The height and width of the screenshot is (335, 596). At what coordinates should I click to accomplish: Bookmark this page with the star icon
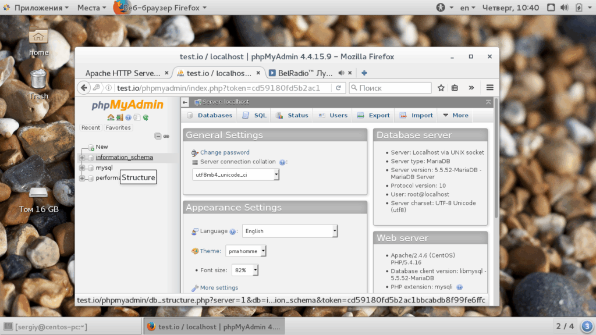tap(441, 88)
